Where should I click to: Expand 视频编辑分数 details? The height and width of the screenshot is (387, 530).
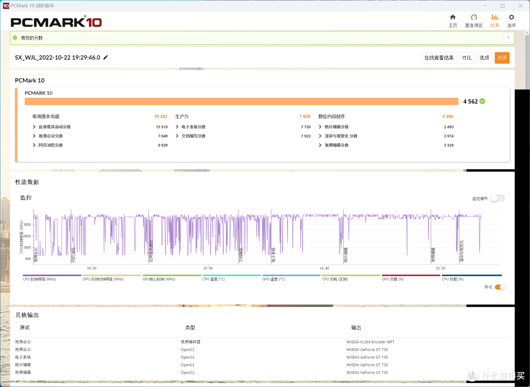coord(320,145)
